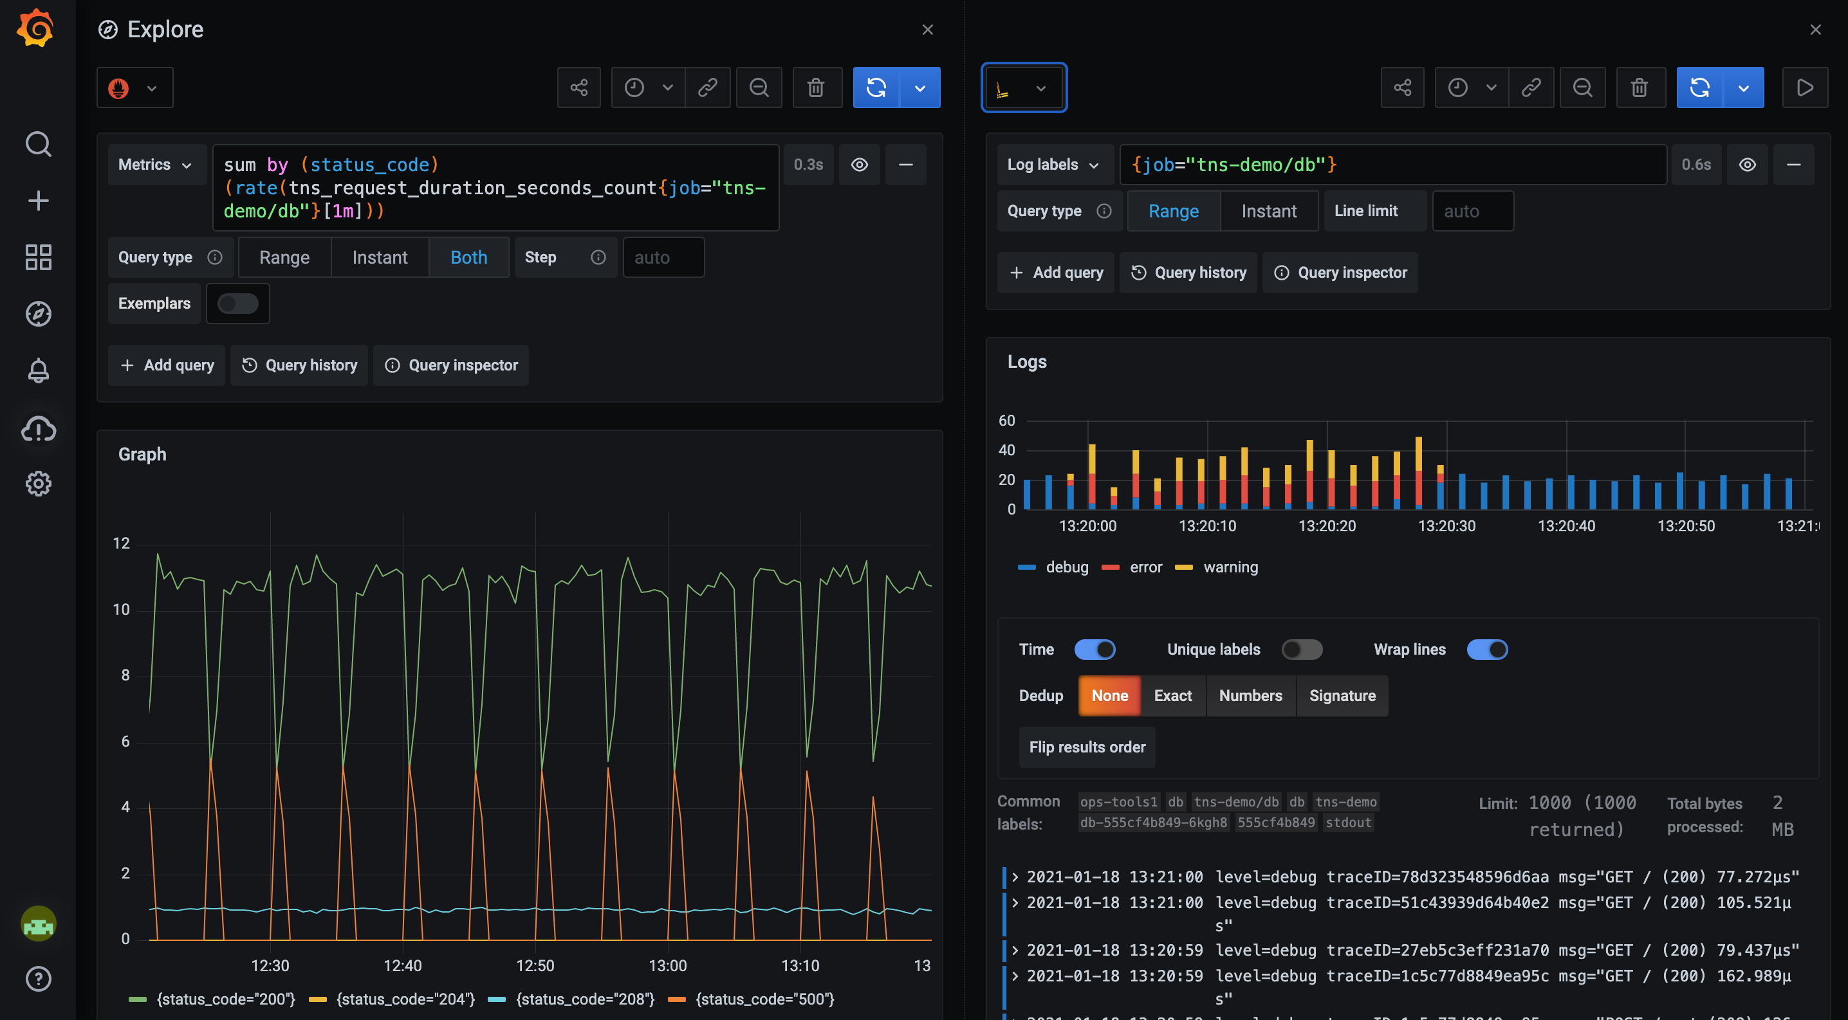The image size is (1848, 1020).
Task: Open the Explore compass icon in sidebar
Action: (x=38, y=313)
